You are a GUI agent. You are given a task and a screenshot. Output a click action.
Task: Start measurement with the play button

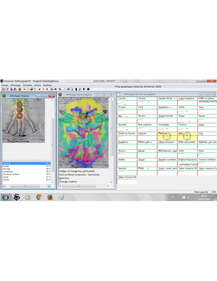pos(40,89)
